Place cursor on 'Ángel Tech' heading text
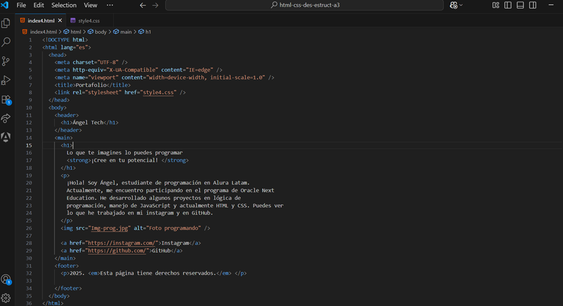This screenshot has height=306, width=563. click(x=88, y=123)
